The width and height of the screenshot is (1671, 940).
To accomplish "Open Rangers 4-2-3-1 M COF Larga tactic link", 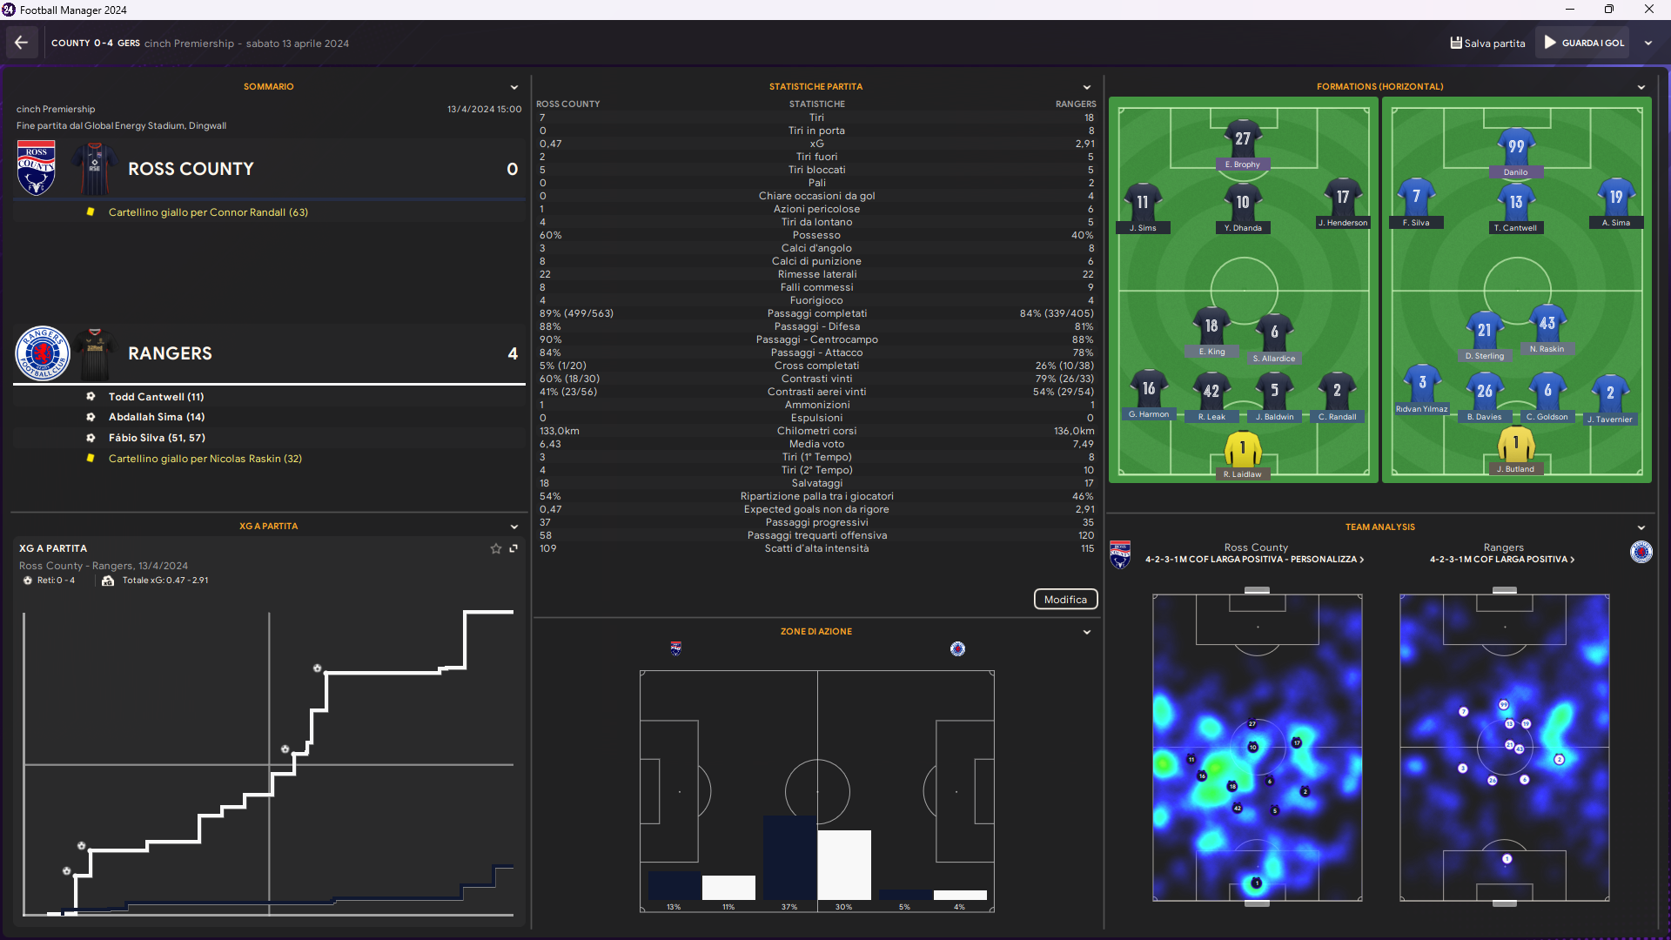I will coord(1502,560).
